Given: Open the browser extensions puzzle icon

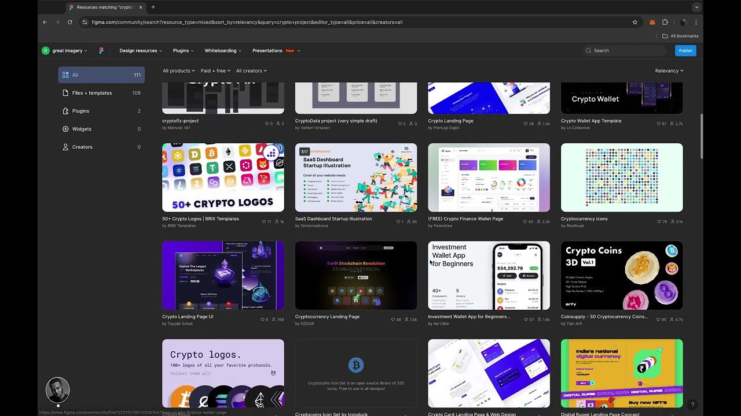Looking at the screenshot, I should click(665, 22).
